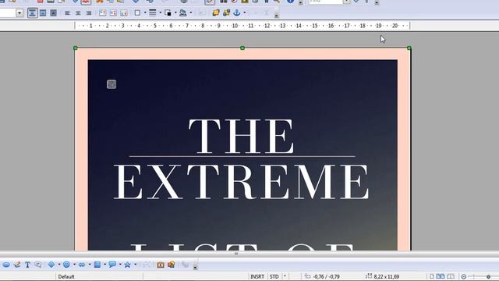Open the Symbol Shapes dropdown arrow

tap(74, 265)
